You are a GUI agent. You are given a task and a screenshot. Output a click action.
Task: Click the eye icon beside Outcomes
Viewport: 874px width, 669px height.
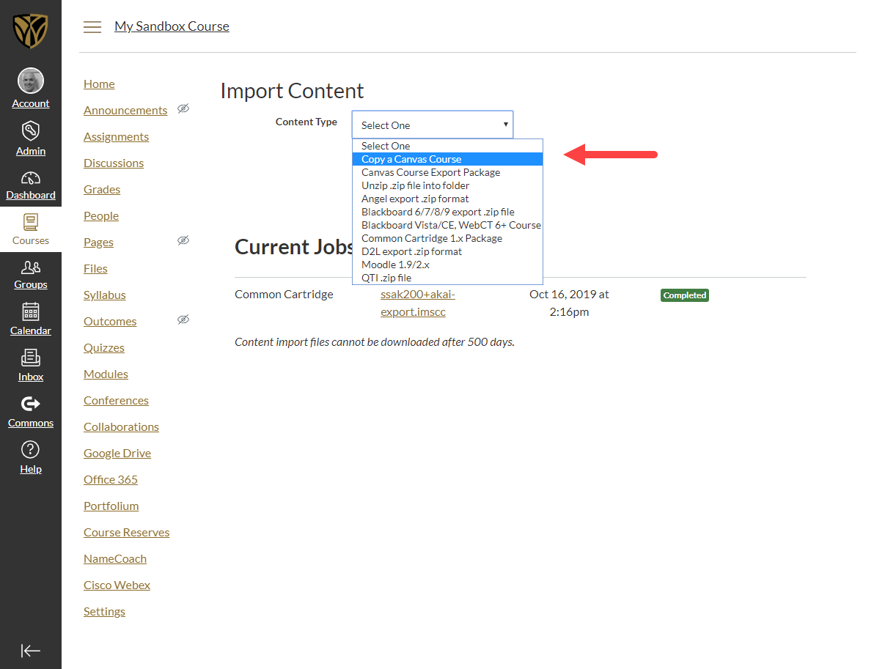coord(183,320)
